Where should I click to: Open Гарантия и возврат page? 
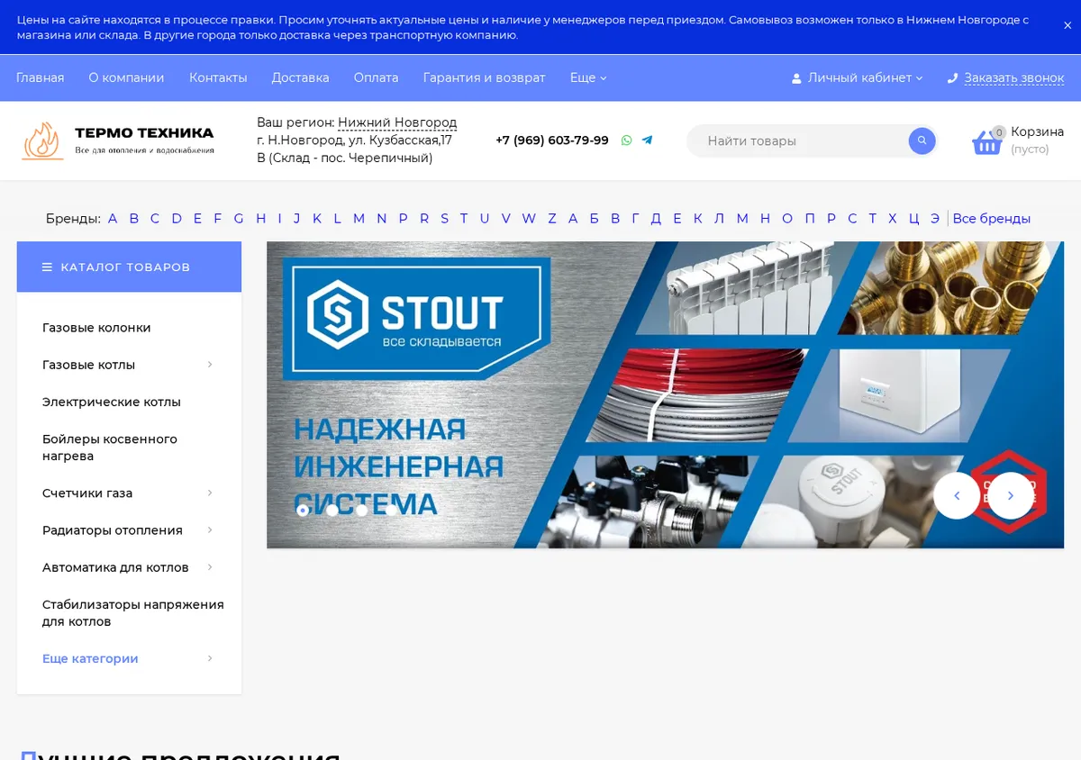[x=484, y=78]
